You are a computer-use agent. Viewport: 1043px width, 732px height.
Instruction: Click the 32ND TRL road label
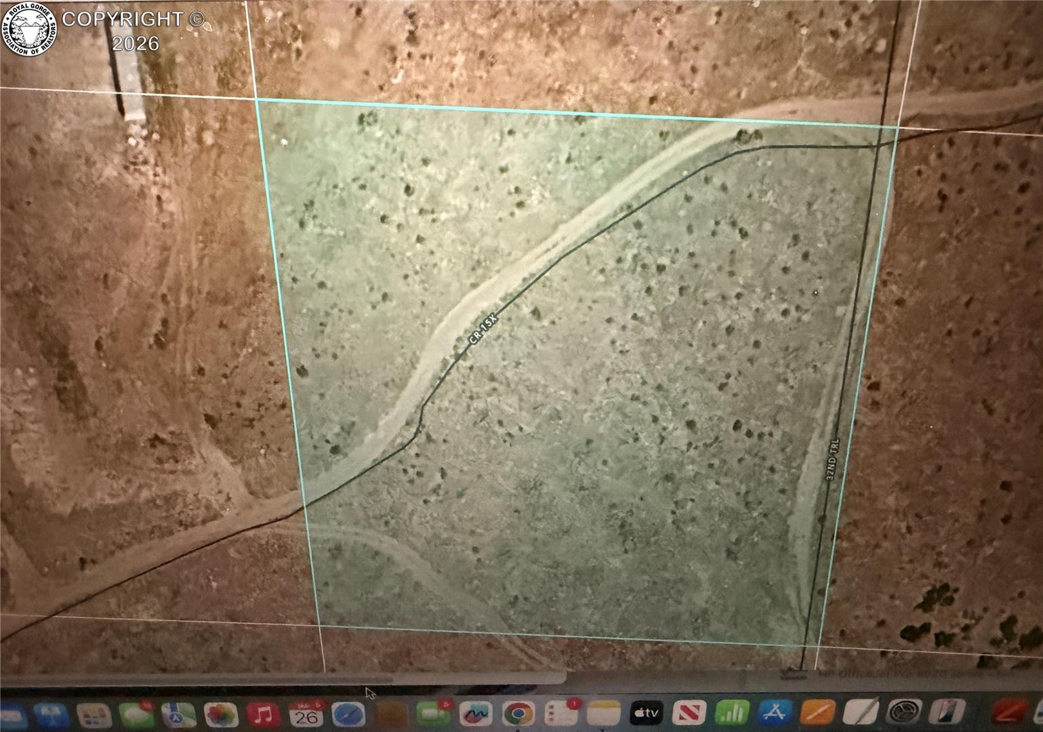point(833,459)
